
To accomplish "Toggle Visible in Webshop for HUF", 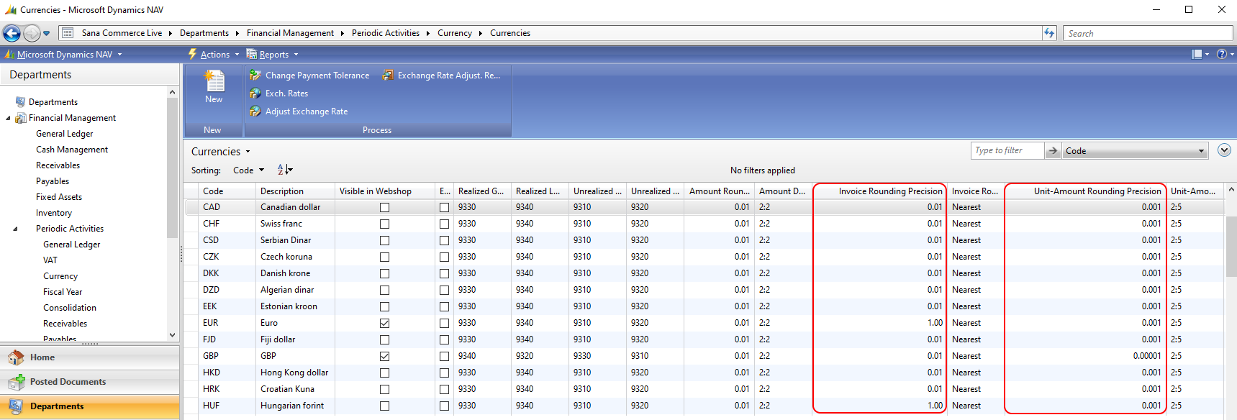I will click(384, 406).
